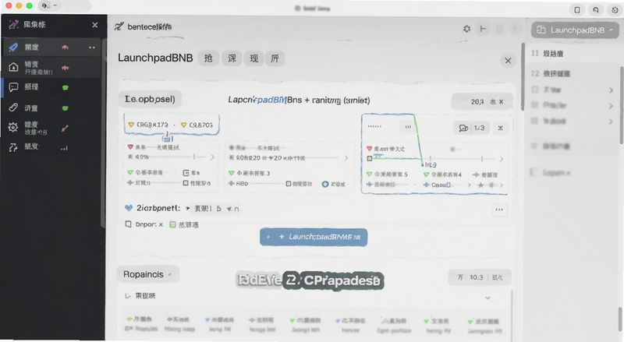Screen dimensions: 624x342
Task: Click the headset icon in title bar
Action: [596, 9]
